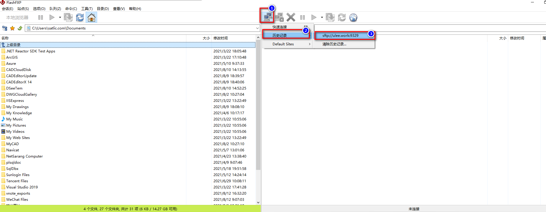Viewport: 546px width, 212px height.
Task: Click the remote Abort X icon
Action: coord(291,17)
